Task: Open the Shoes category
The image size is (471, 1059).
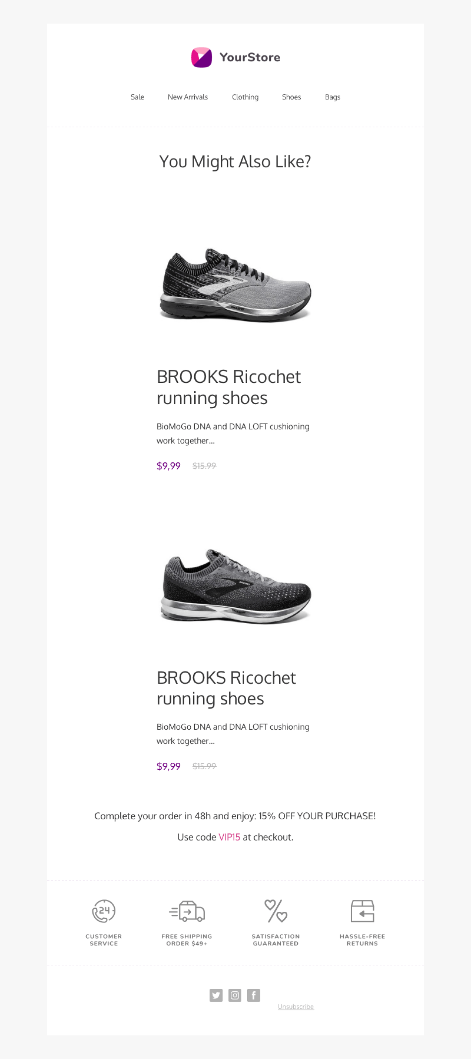Action: (291, 97)
